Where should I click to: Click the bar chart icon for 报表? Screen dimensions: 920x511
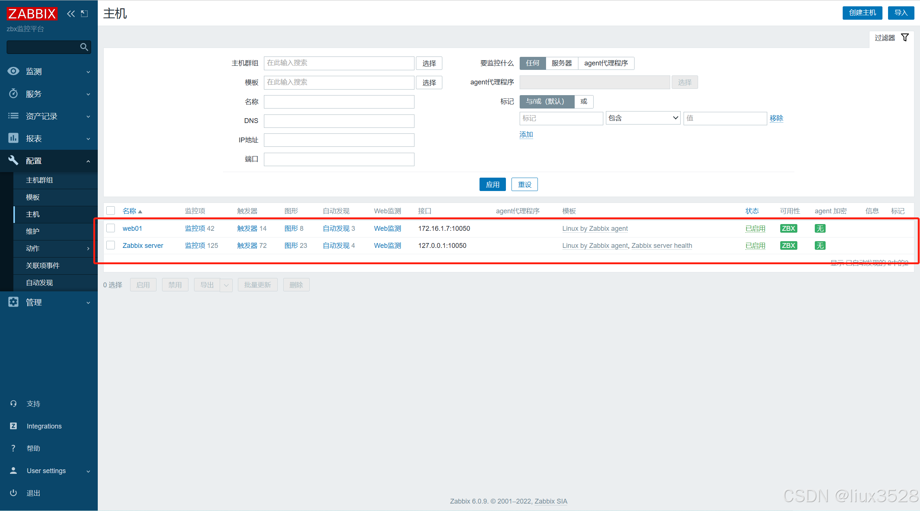13,138
